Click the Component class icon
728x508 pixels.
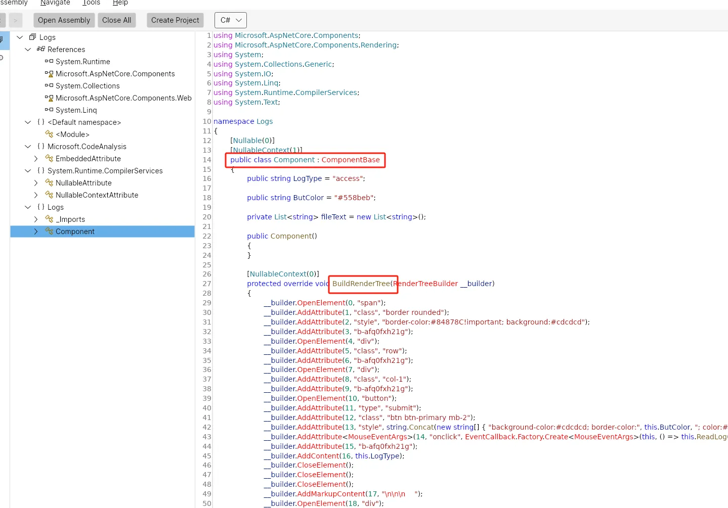49,231
